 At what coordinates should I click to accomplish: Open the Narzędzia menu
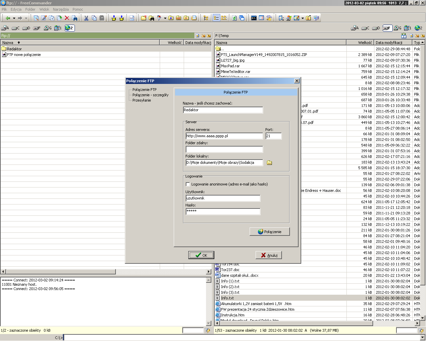point(61,9)
